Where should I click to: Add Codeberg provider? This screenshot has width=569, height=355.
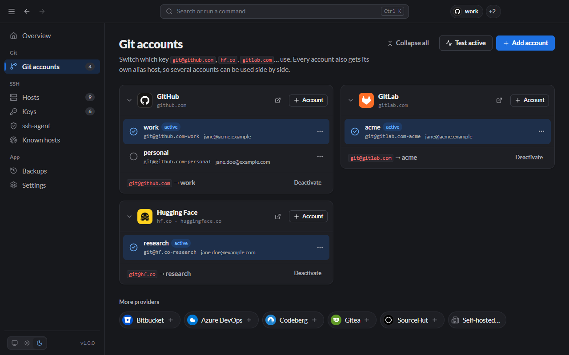[x=293, y=320]
